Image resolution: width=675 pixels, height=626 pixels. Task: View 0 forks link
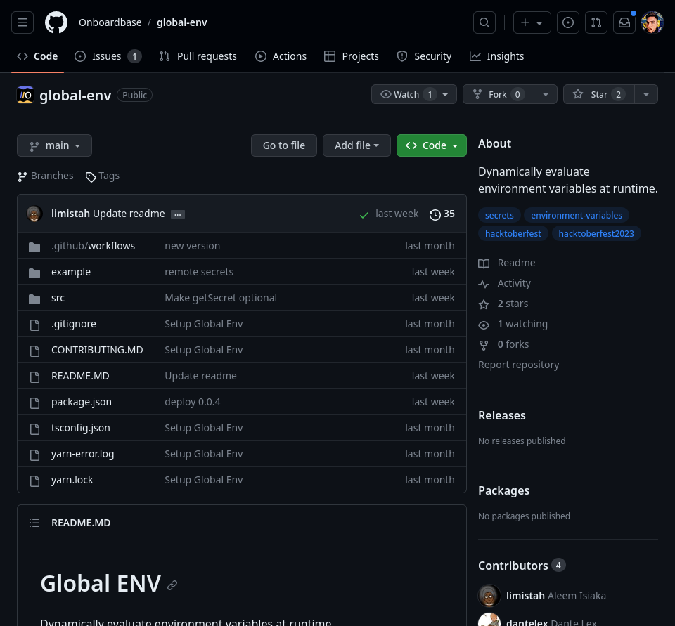[503, 344]
